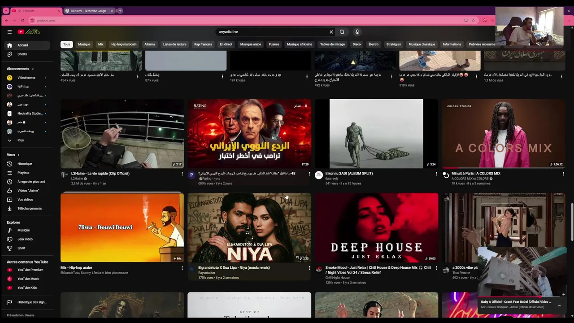Open options for Mix - Hip-hop arabe

click(x=182, y=268)
